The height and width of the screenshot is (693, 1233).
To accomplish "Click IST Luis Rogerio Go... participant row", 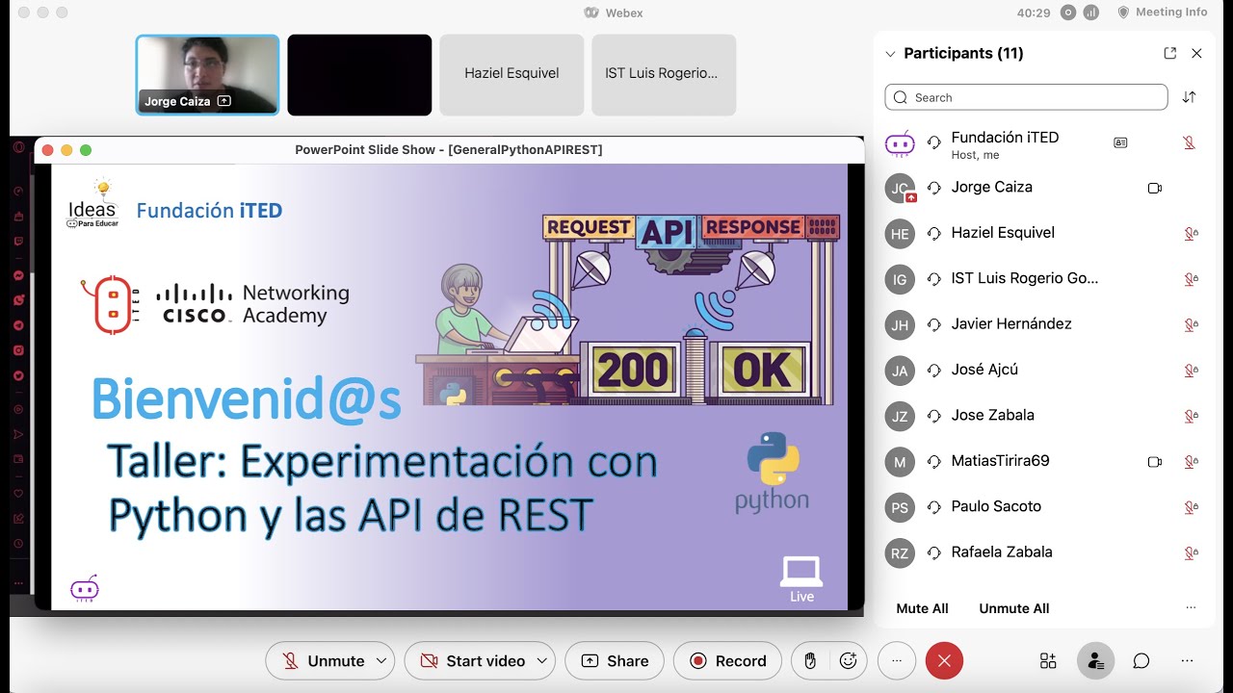I will click(x=1044, y=278).
